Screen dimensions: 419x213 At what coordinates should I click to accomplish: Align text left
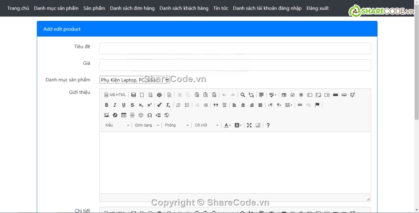coord(234,105)
